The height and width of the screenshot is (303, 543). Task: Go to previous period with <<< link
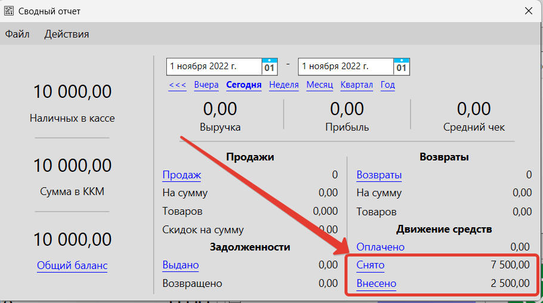[x=178, y=85]
